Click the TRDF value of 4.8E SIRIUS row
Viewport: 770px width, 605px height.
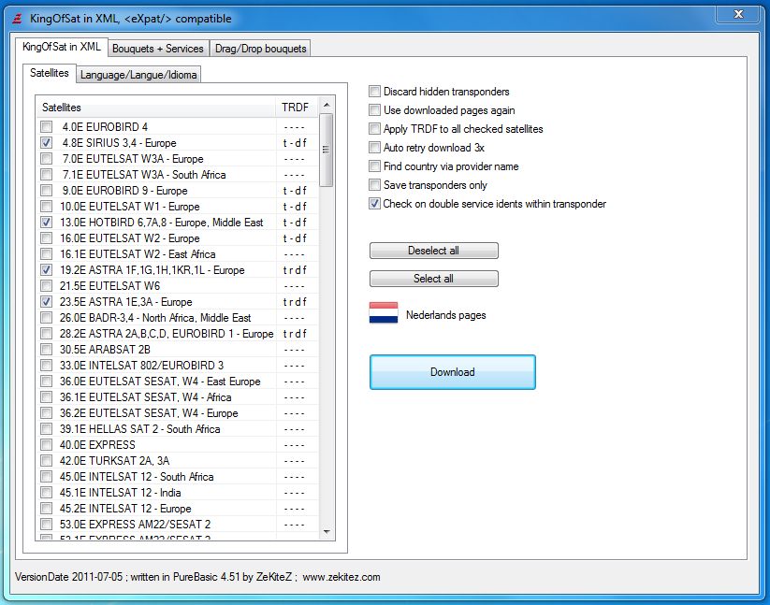[295, 143]
